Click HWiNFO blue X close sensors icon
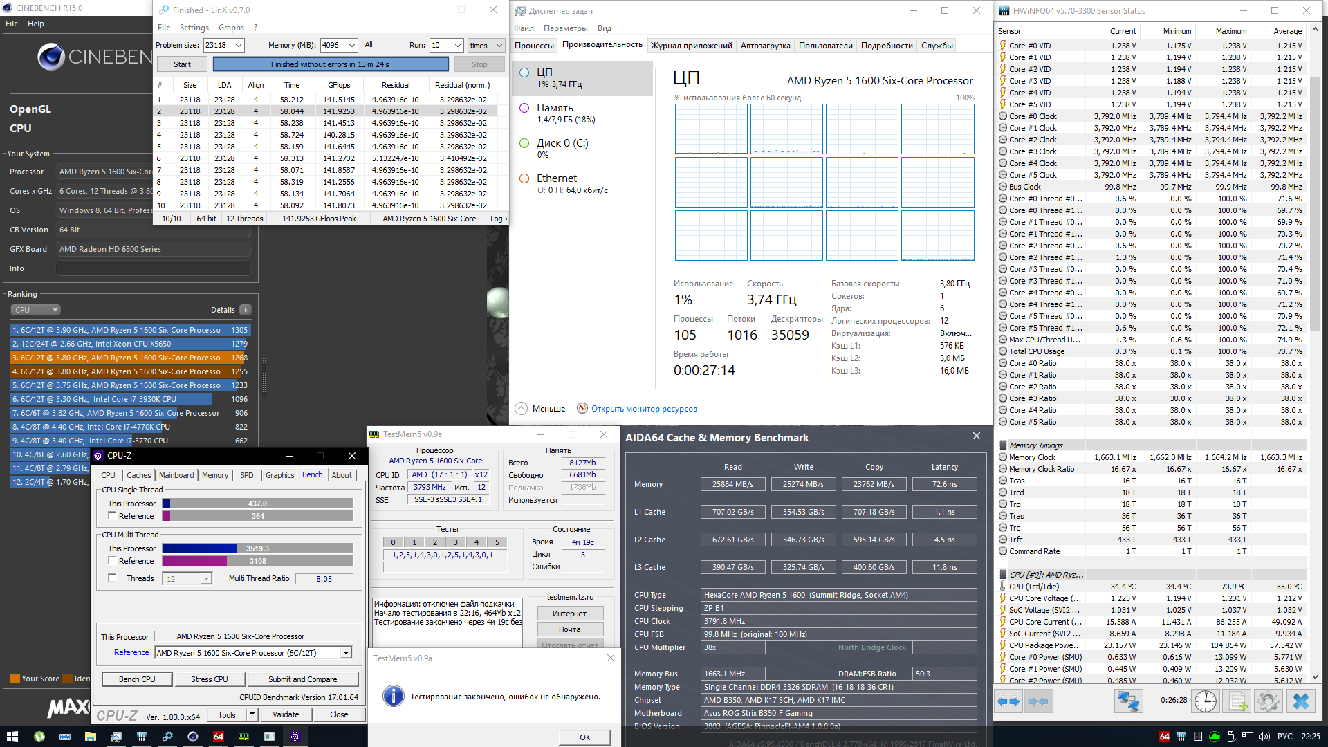Viewport: 1328px width, 747px height. (1301, 701)
